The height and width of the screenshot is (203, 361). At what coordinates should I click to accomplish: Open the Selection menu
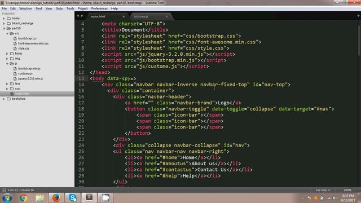(25, 8)
